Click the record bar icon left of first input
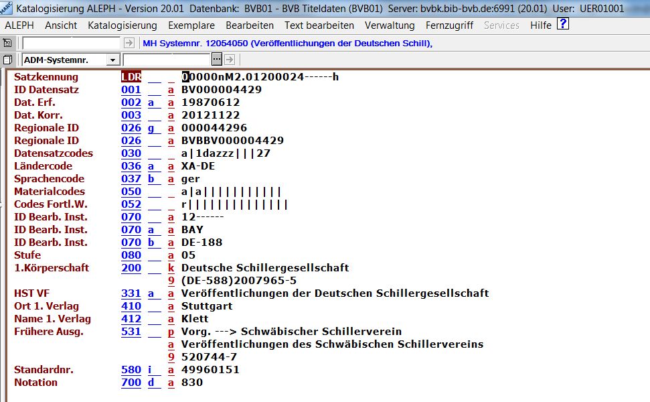650x402 pixels. click(x=8, y=43)
